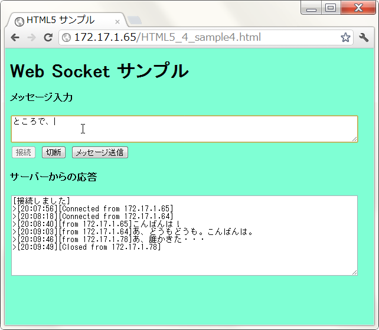The width and height of the screenshot is (379, 330).
Task: Close the browser window
Action: point(358,8)
